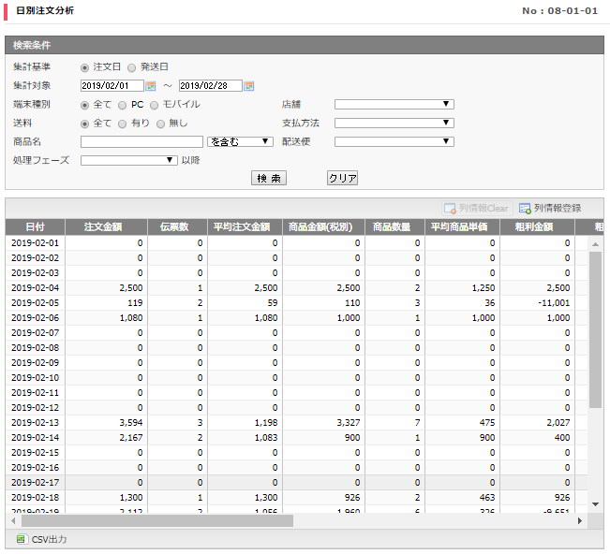Click the vertical scrollbar down arrow

click(595, 504)
